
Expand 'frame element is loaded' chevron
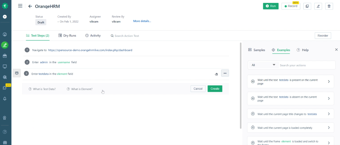[329, 143]
